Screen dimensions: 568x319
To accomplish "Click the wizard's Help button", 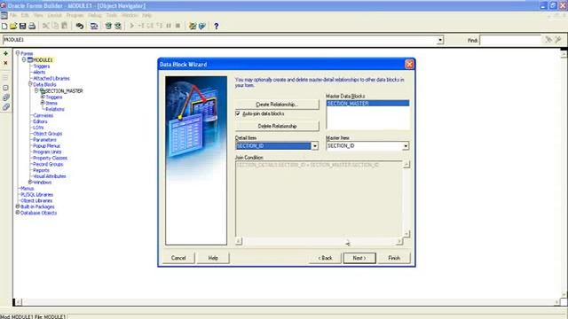I will 213,258.
